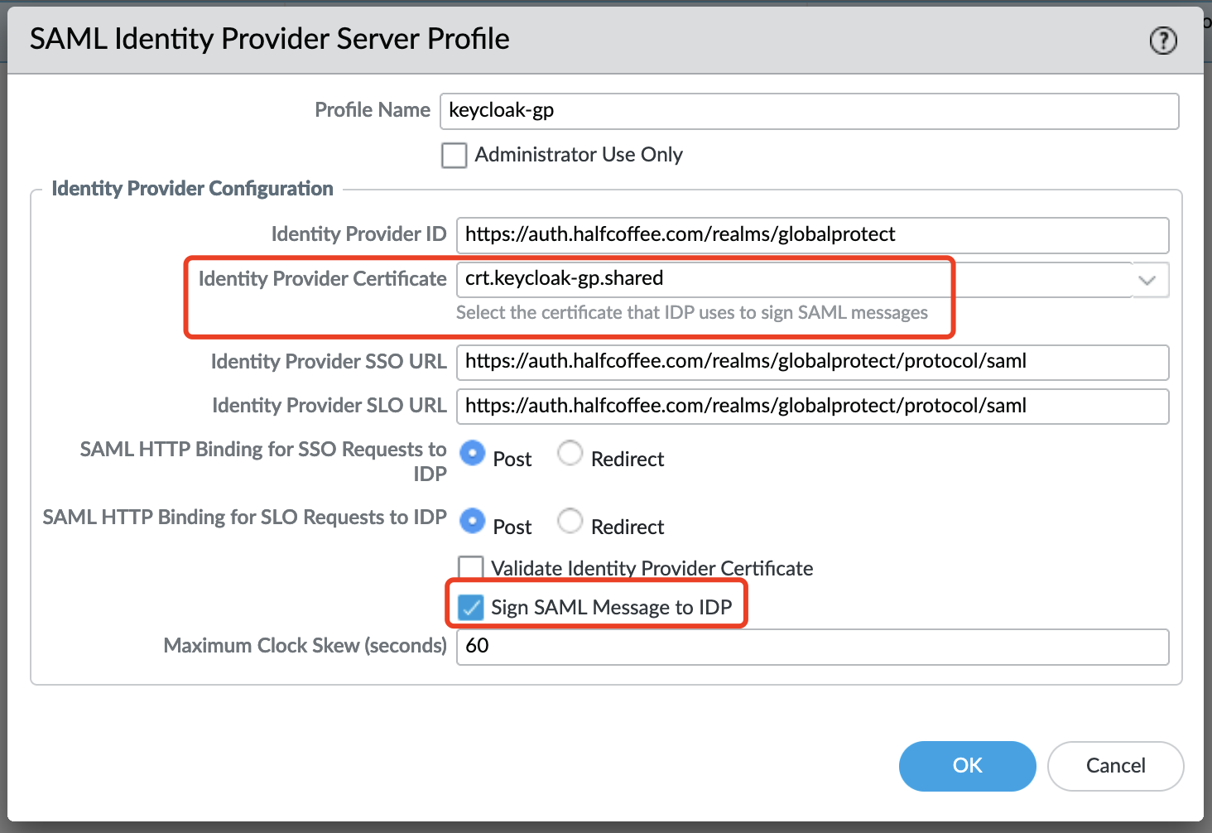Select Redirect for SLO Requests binding
This screenshot has width=1212, height=833.
[x=570, y=521]
